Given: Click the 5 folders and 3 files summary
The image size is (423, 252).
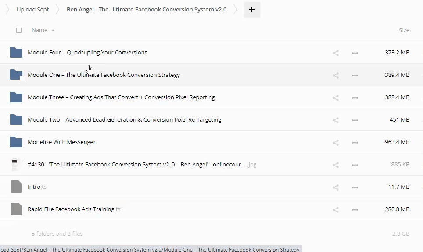Looking at the screenshot, I should click(x=57, y=234).
